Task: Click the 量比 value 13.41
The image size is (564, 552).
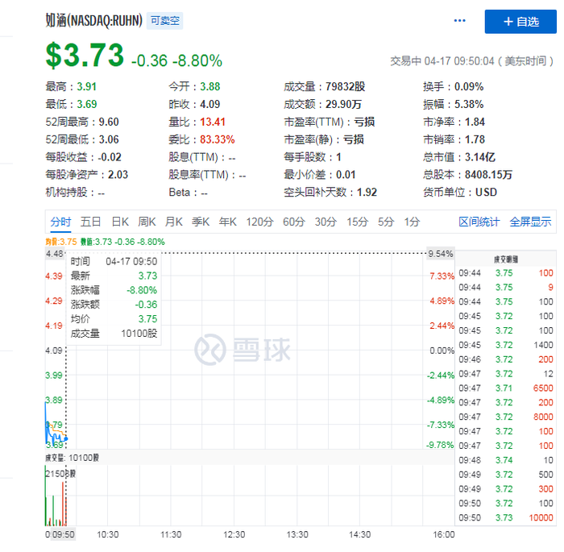Action: [213, 122]
